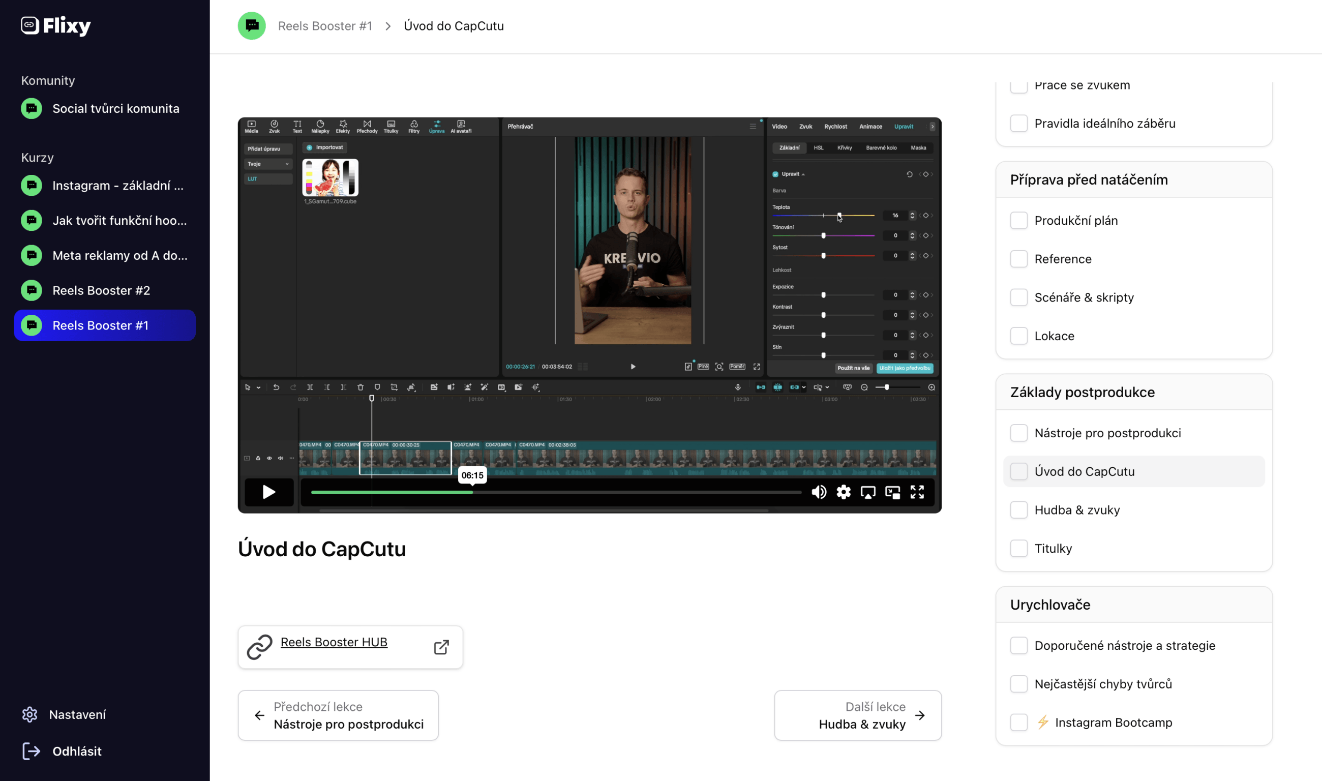Tick the Instagram Bootcamp checkbox

pos(1019,722)
